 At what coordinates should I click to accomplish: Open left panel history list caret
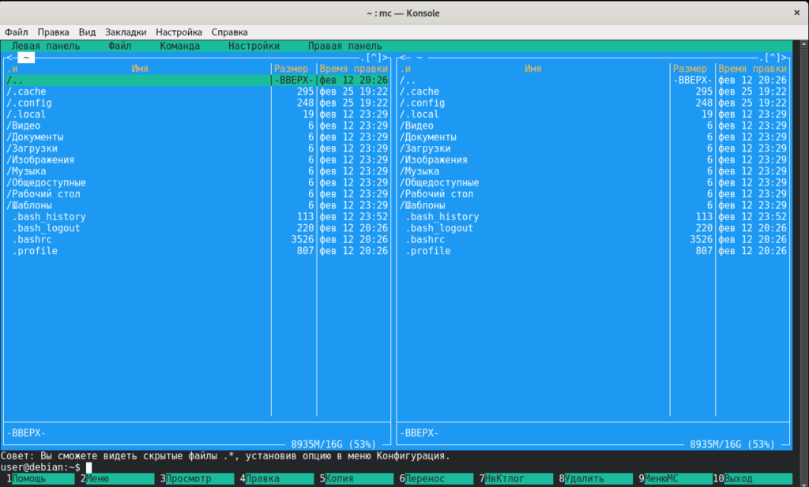point(374,58)
